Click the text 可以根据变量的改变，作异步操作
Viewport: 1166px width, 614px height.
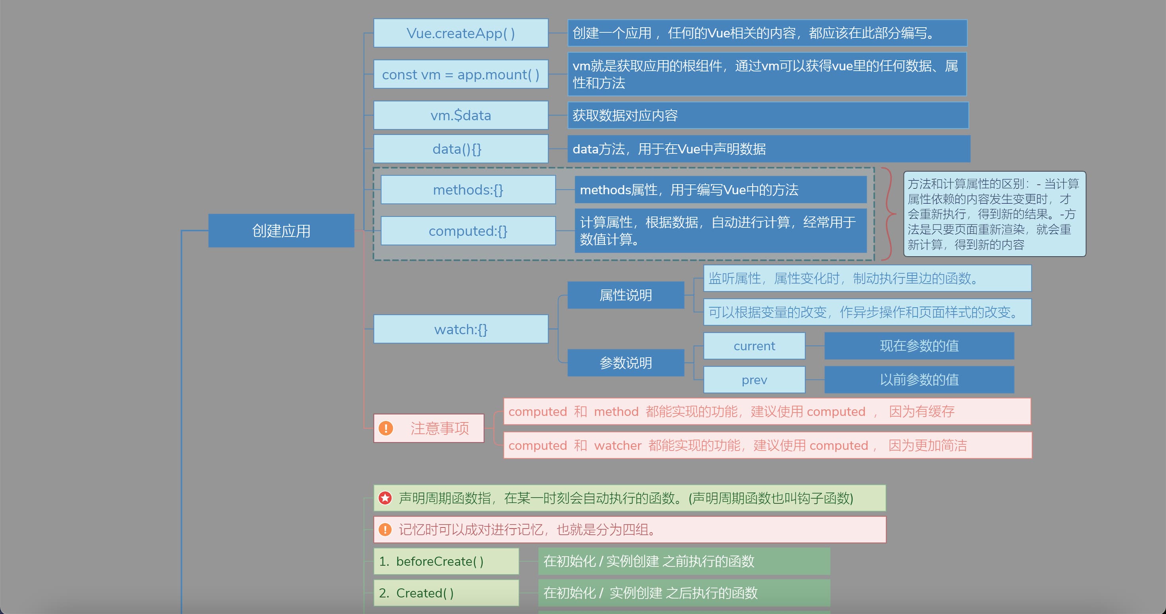867,312
